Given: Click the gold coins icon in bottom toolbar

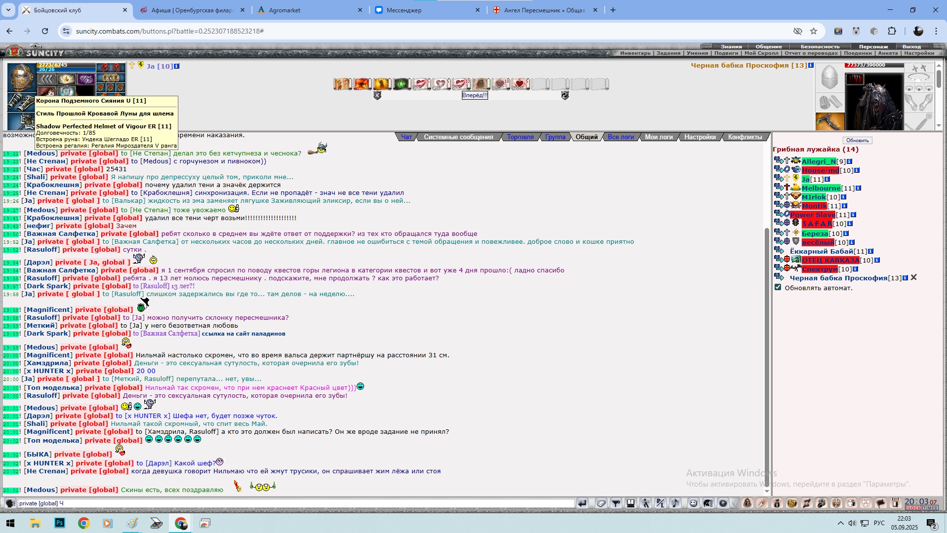Looking at the screenshot, I should tap(792, 503).
